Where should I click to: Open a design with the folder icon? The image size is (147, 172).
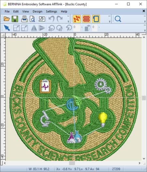coord(7,19)
